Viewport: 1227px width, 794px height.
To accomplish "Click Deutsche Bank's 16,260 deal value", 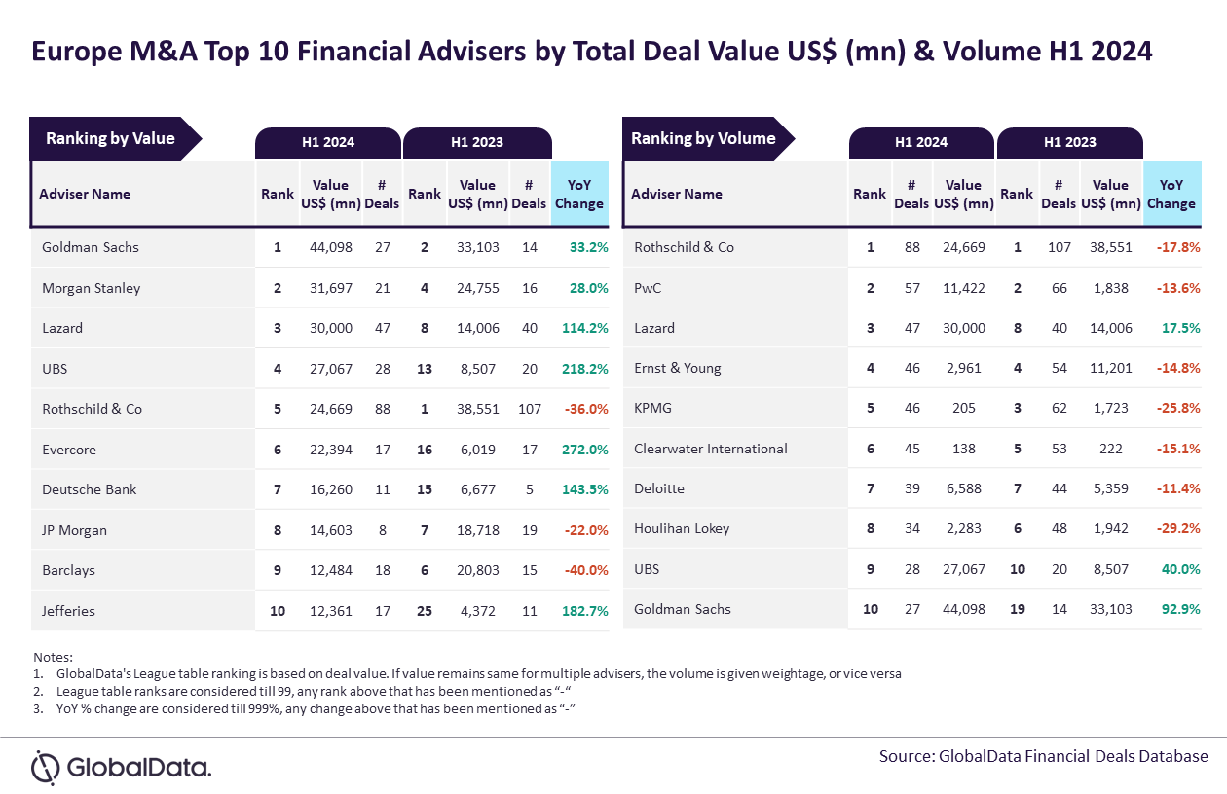I will click(x=330, y=489).
